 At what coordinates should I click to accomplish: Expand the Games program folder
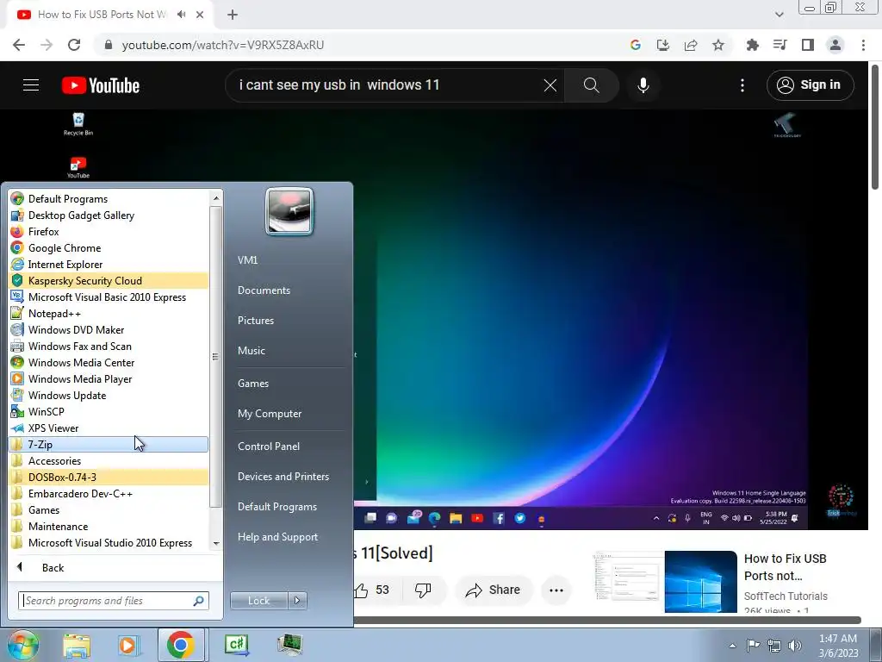109,510
